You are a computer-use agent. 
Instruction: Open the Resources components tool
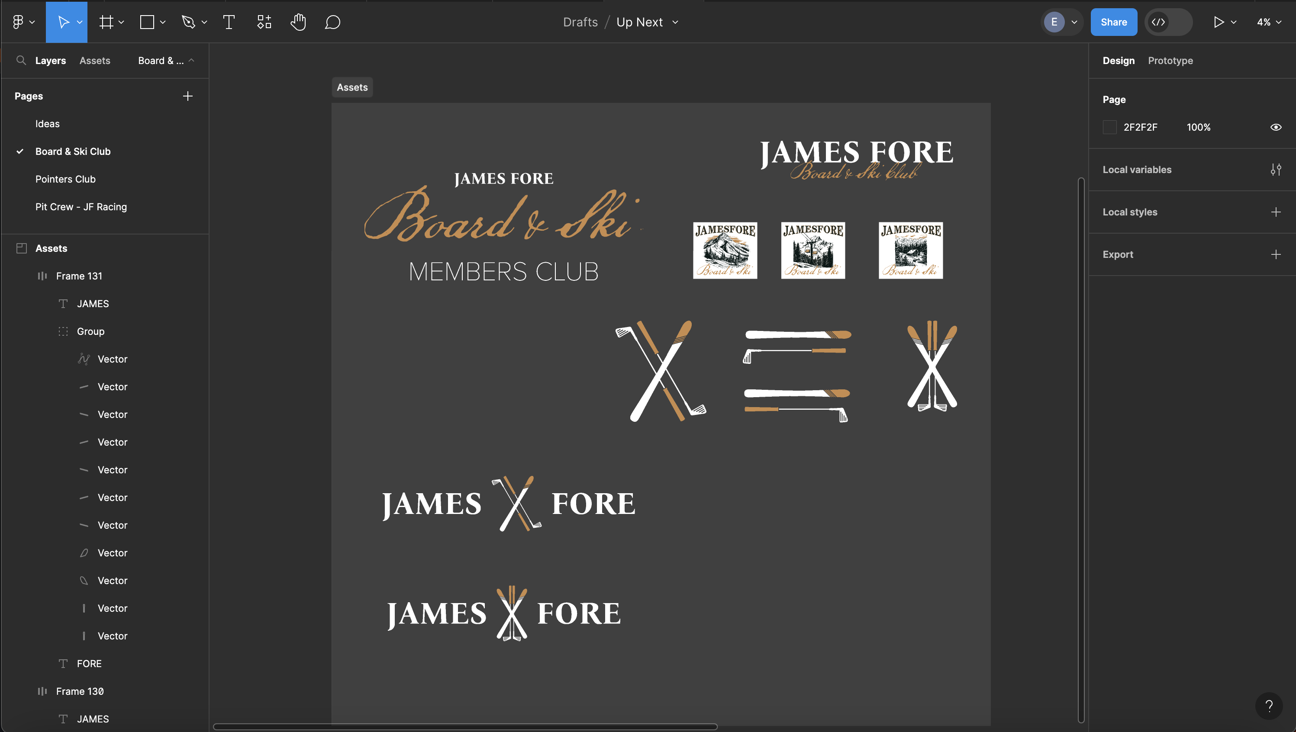point(264,22)
